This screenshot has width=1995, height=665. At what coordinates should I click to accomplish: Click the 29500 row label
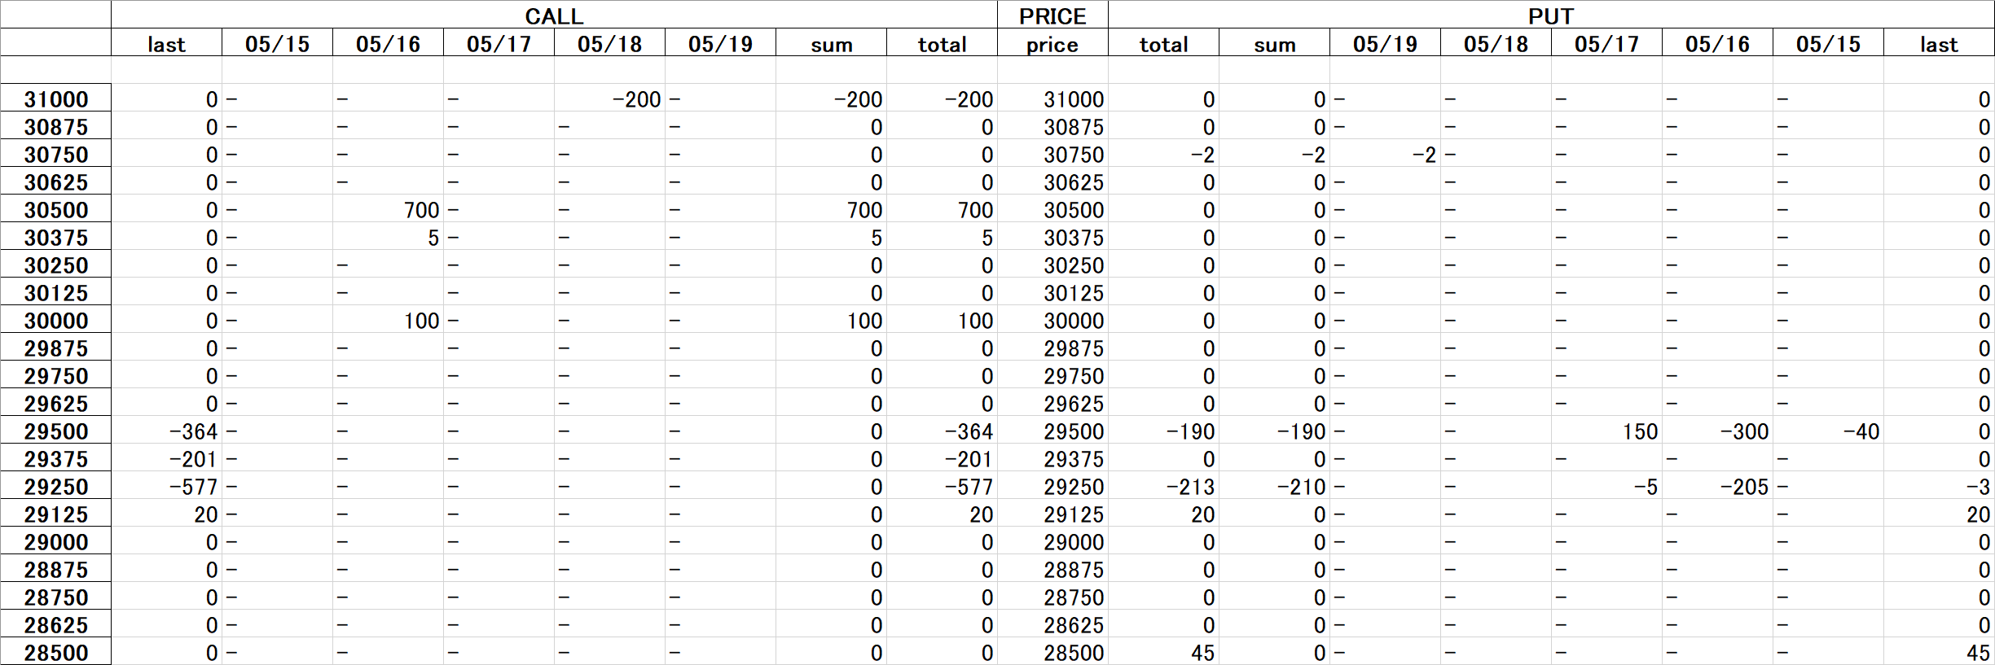click(x=56, y=431)
